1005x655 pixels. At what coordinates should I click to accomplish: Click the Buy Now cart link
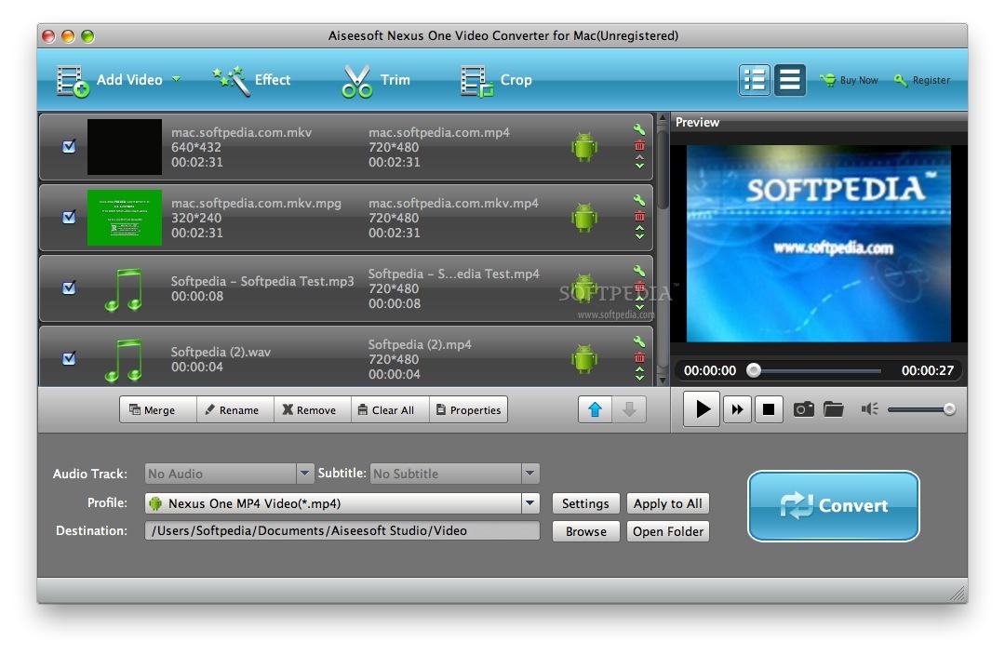pyautogui.click(x=850, y=80)
